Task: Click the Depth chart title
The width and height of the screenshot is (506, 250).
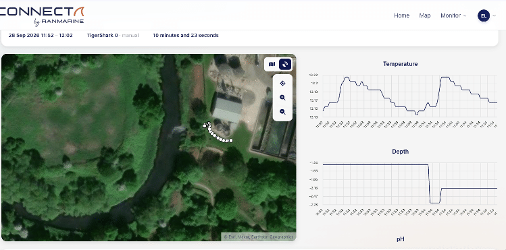Action: [x=400, y=152]
